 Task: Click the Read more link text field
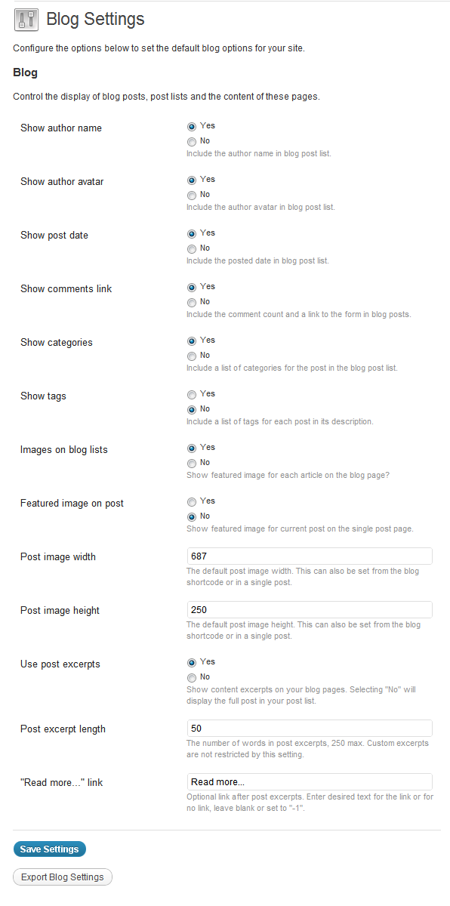point(310,782)
